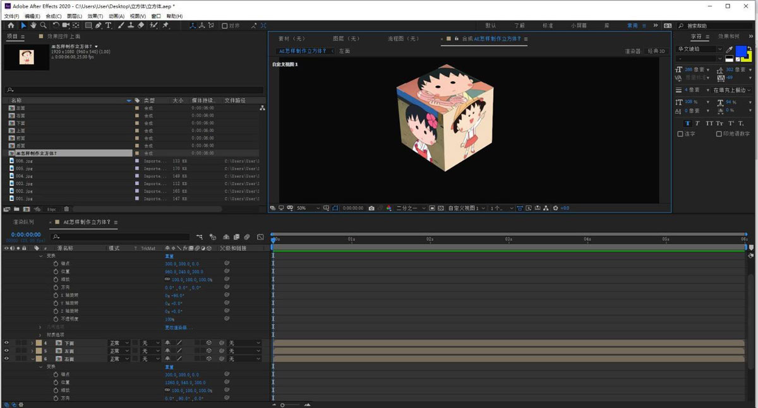Select the Unified Camera tool
Image resolution: width=758 pixels, height=408 pixels.
[x=66, y=25]
